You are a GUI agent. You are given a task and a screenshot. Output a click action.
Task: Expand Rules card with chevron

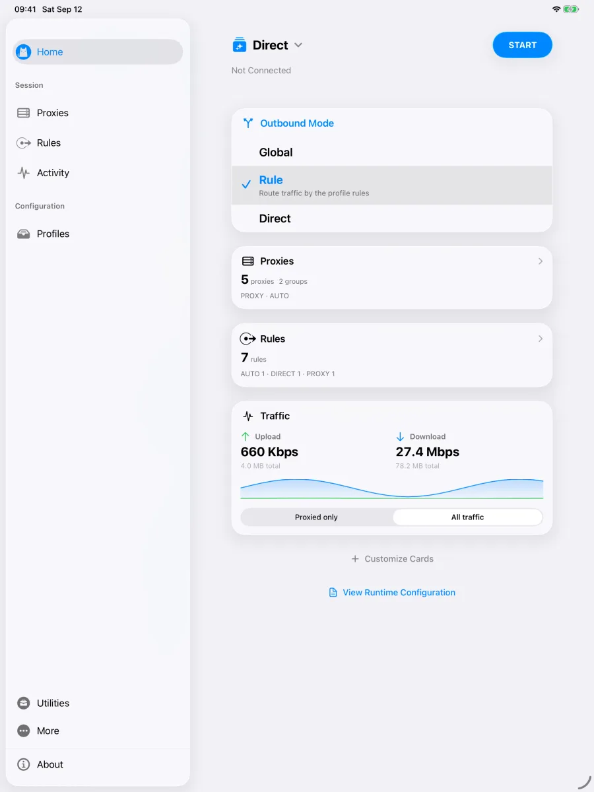coord(541,339)
